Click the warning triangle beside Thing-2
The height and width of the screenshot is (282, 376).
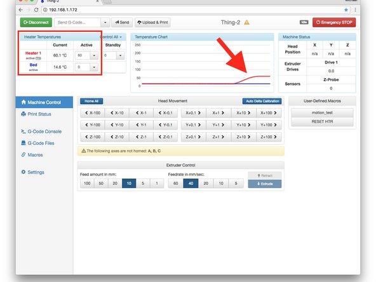246,22
